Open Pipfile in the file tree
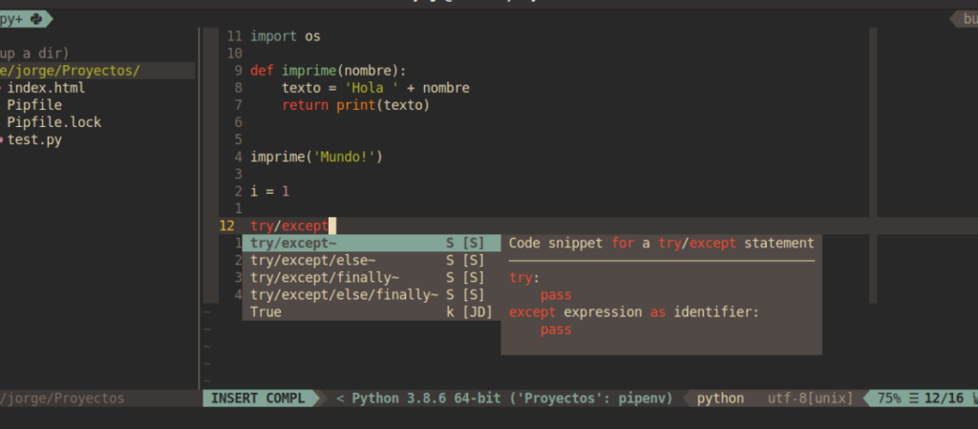The width and height of the screenshot is (978, 429). point(34,105)
